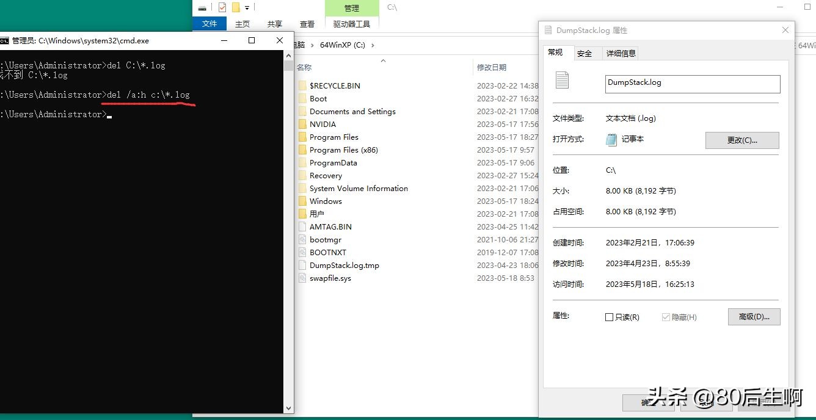The width and height of the screenshot is (816, 420).
Task: Click the Properties icon in Quick Access toolbar
Action: click(202, 7)
